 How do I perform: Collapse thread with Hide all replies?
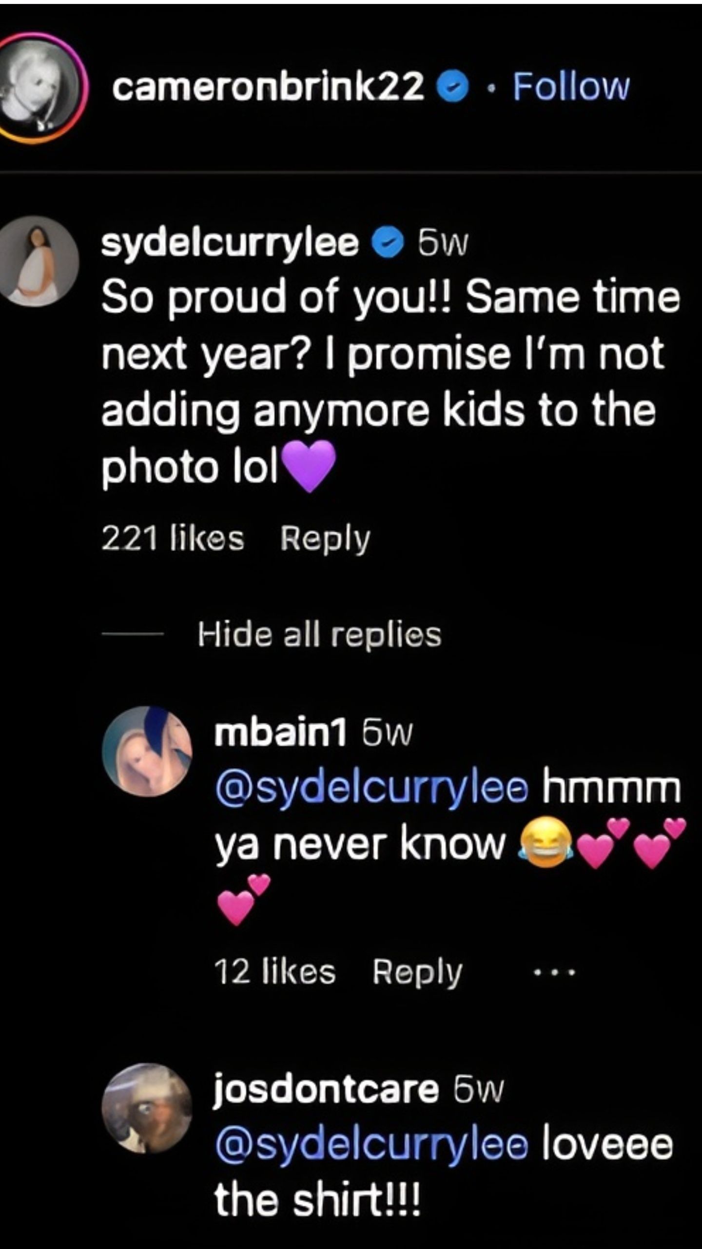click(x=319, y=635)
